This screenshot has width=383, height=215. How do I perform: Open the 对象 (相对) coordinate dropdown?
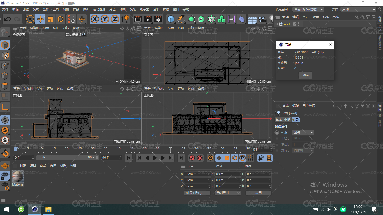tap(197, 193)
